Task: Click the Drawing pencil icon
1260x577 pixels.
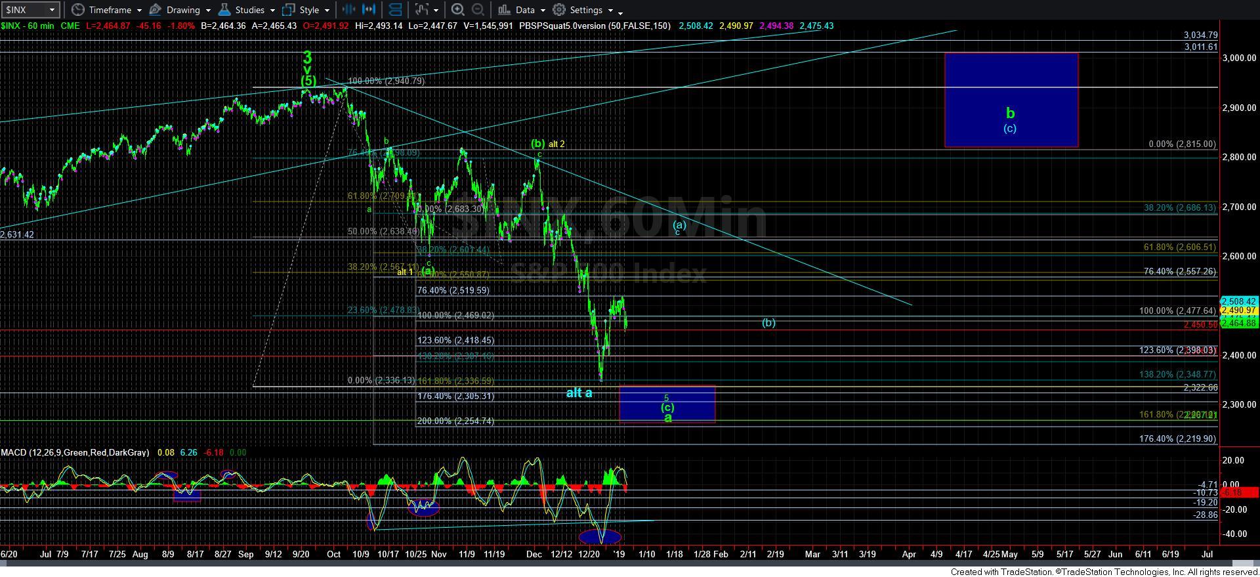Action: 155,10
